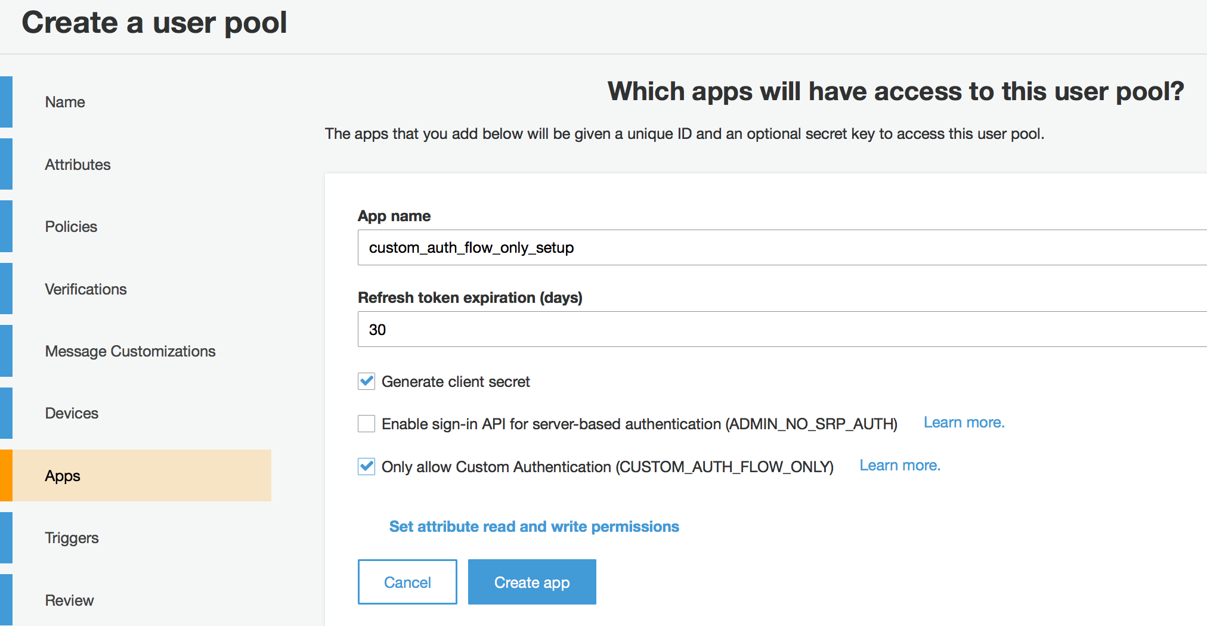This screenshot has width=1207, height=626.
Task: Uncheck Generate client secret
Action: (366, 382)
